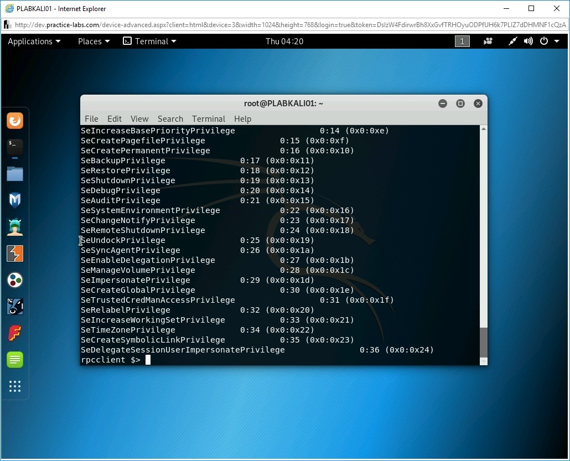Open the Applications menu
This screenshot has width=570, height=461.
[x=34, y=42]
